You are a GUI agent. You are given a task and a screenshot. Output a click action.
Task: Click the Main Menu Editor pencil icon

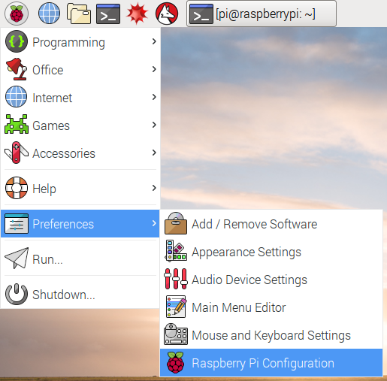coord(176,307)
